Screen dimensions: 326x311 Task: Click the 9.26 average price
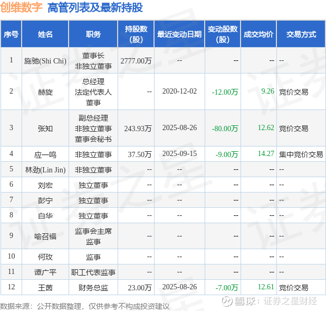pos(268,91)
